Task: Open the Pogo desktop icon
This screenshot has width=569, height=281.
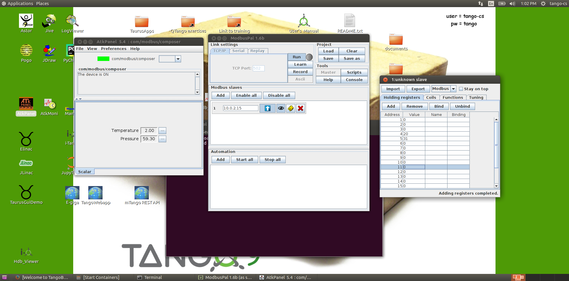Action: coord(26,53)
